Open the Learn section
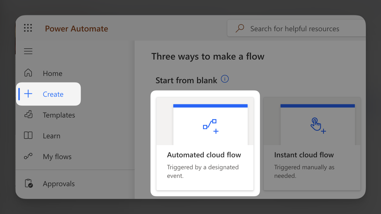 tap(51, 136)
